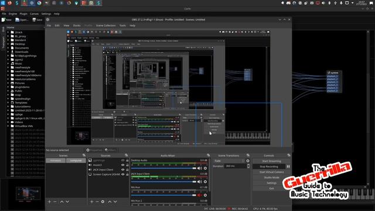Open Carla's Plugin menu
This screenshot has width=375, height=211.
(x=23, y=14)
